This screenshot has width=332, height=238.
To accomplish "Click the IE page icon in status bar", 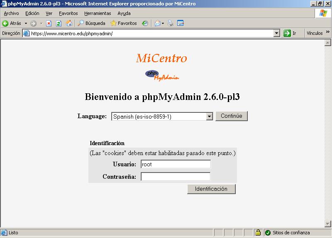I will coord(4,233).
